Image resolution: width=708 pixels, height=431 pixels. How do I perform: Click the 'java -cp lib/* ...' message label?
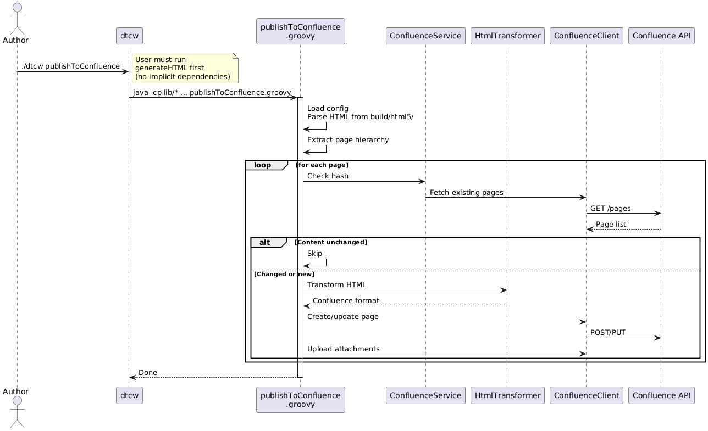point(212,93)
